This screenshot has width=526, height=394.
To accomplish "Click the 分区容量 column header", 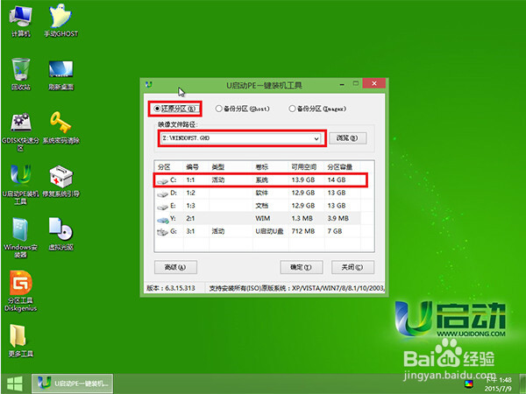I will pos(342,167).
